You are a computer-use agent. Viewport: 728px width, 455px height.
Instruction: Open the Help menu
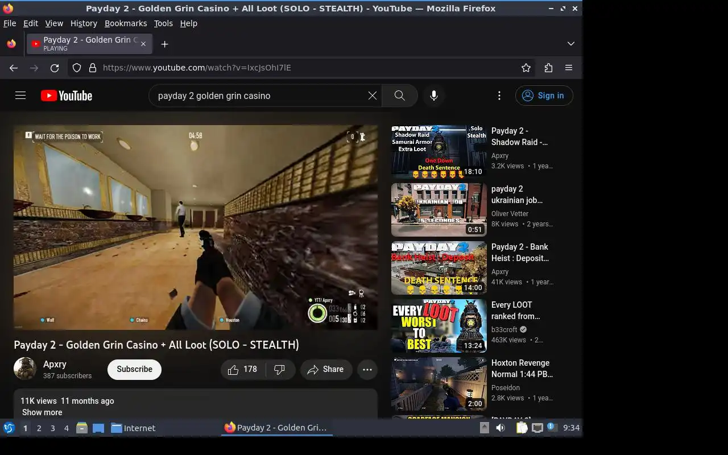coord(189,23)
